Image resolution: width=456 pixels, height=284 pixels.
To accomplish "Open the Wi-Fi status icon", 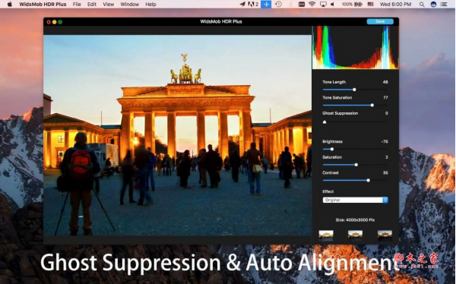I will [312, 5].
